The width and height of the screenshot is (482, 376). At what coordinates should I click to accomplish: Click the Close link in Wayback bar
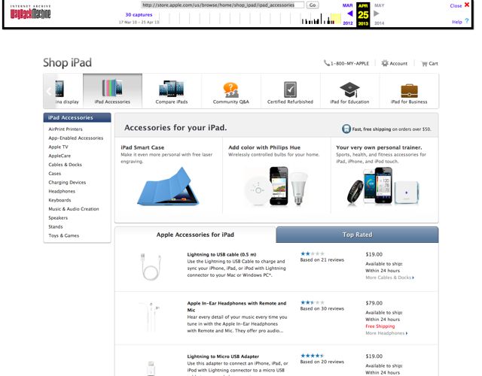pyautogui.click(x=456, y=5)
